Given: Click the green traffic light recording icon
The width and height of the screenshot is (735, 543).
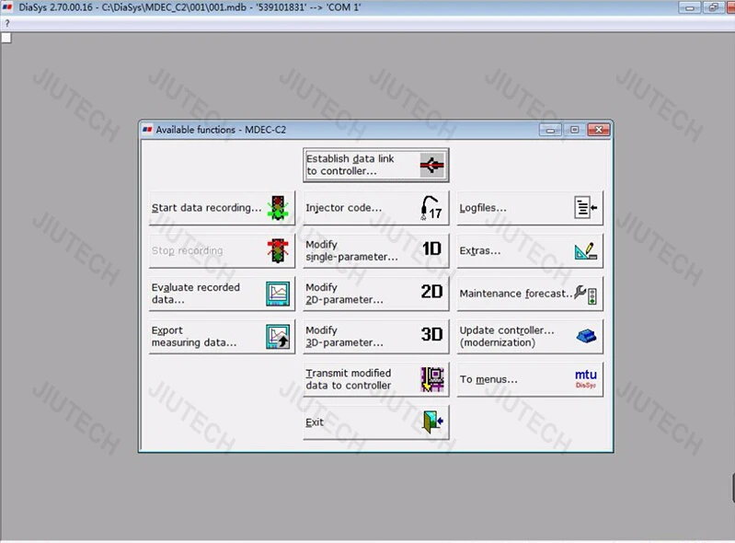Looking at the screenshot, I should (278, 208).
